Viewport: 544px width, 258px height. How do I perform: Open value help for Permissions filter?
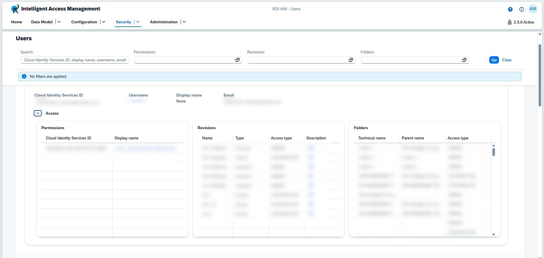click(238, 60)
